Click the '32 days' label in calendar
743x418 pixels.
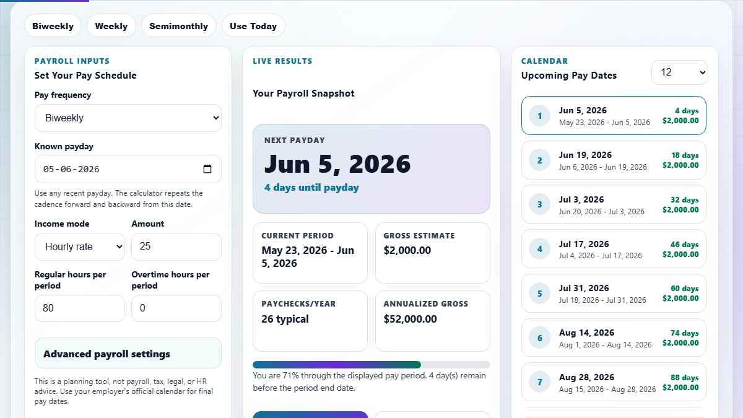(x=685, y=200)
